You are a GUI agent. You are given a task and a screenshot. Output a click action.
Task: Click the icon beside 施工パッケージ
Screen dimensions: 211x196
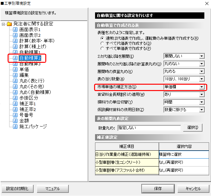(15, 127)
